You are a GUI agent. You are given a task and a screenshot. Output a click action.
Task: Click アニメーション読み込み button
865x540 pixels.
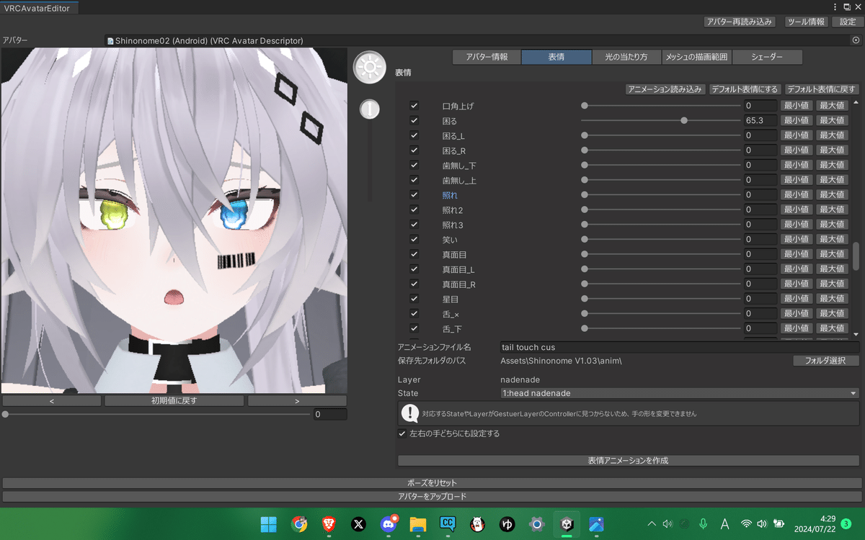click(665, 89)
